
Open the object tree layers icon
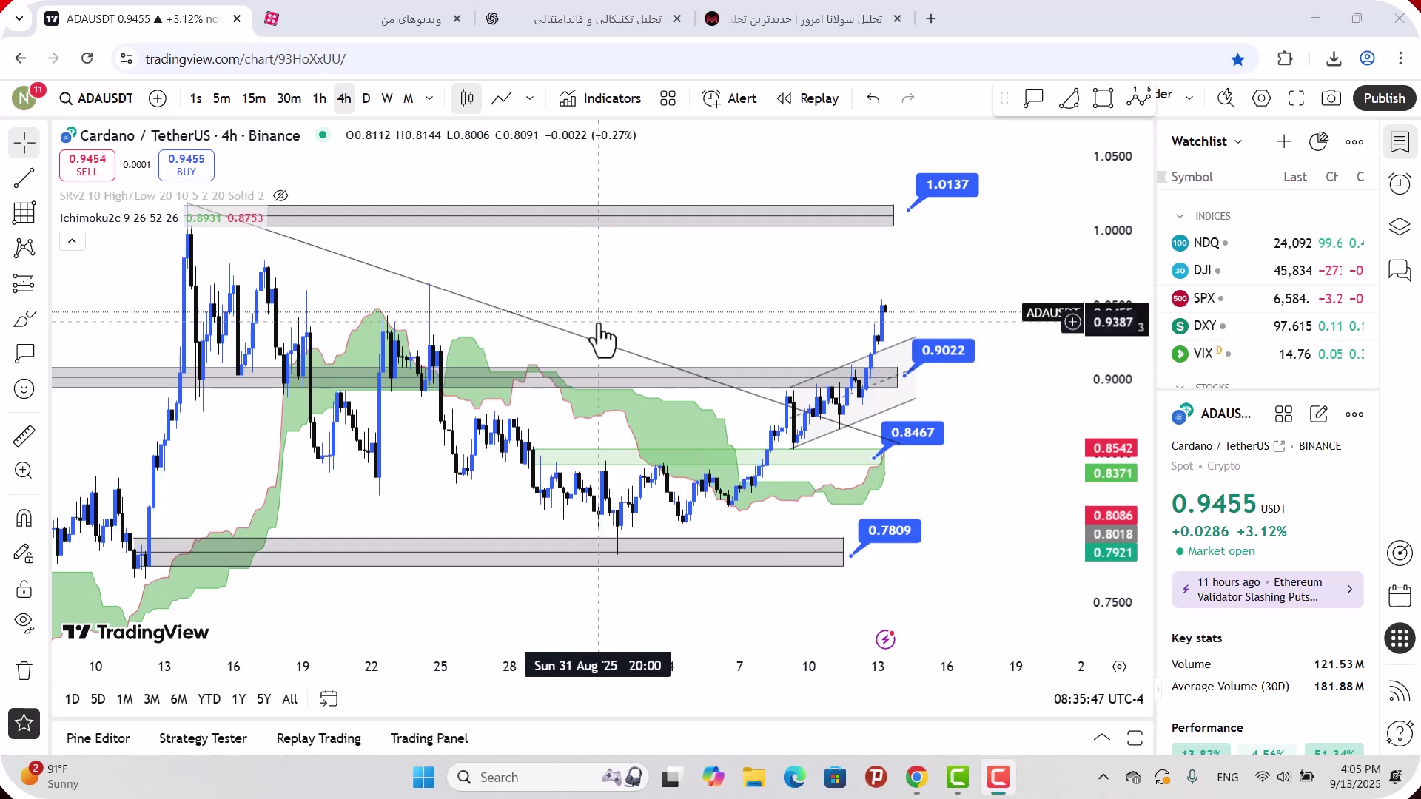tap(1400, 226)
